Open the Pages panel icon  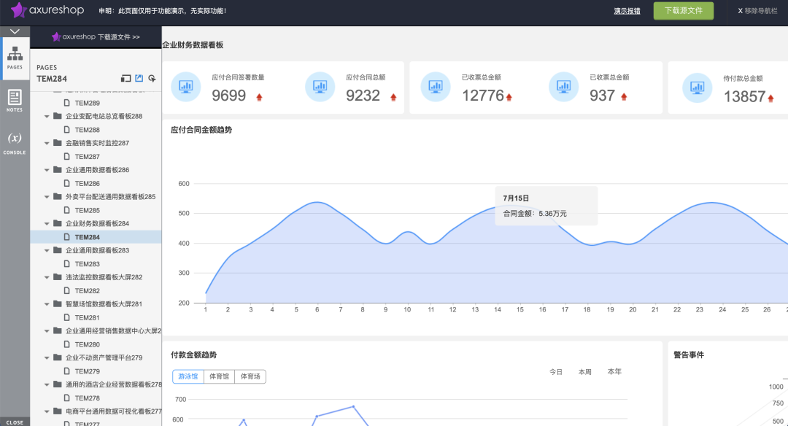15,58
